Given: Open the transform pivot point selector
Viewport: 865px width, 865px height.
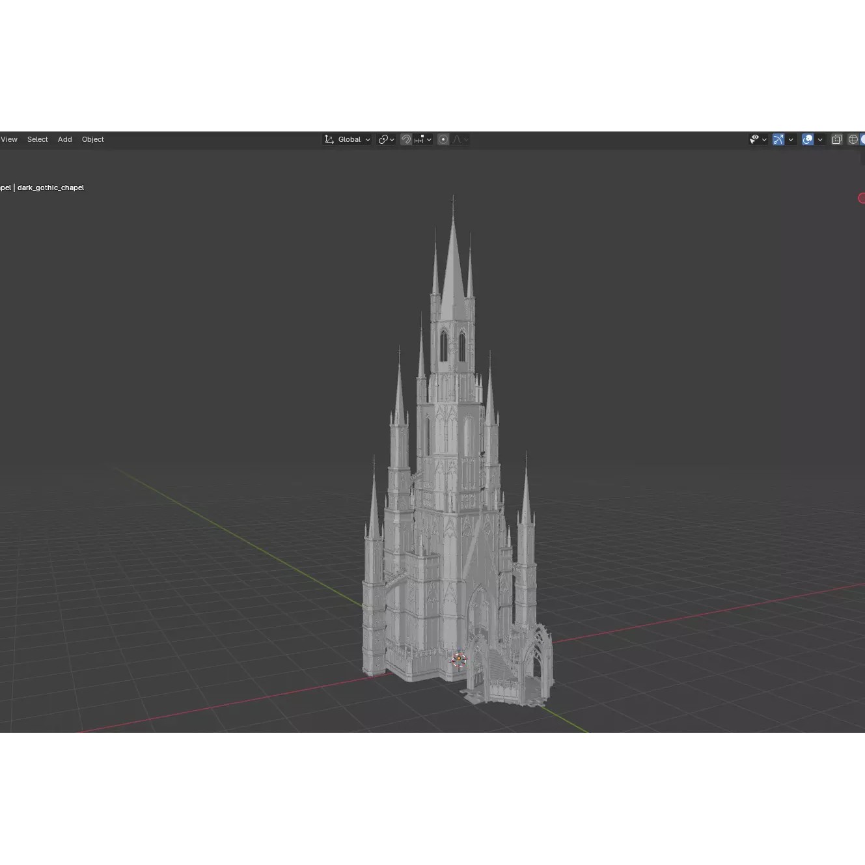Looking at the screenshot, I should pyautogui.click(x=385, y=139).
